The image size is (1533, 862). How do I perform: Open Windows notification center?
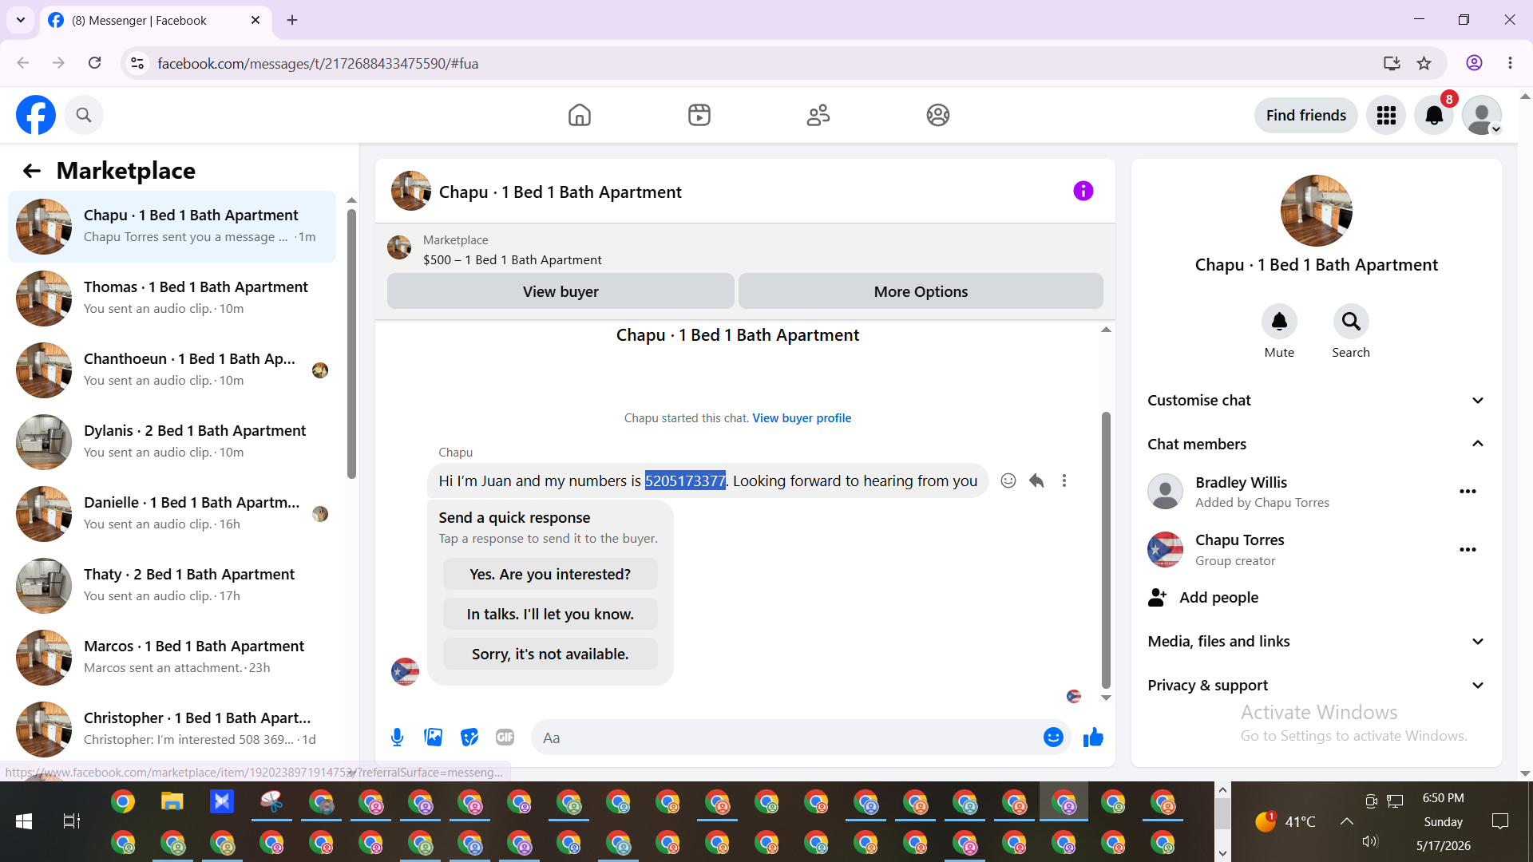1500,821
